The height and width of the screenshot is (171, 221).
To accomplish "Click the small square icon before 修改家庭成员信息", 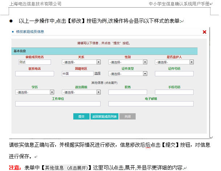I will click(x=13, y=32).
